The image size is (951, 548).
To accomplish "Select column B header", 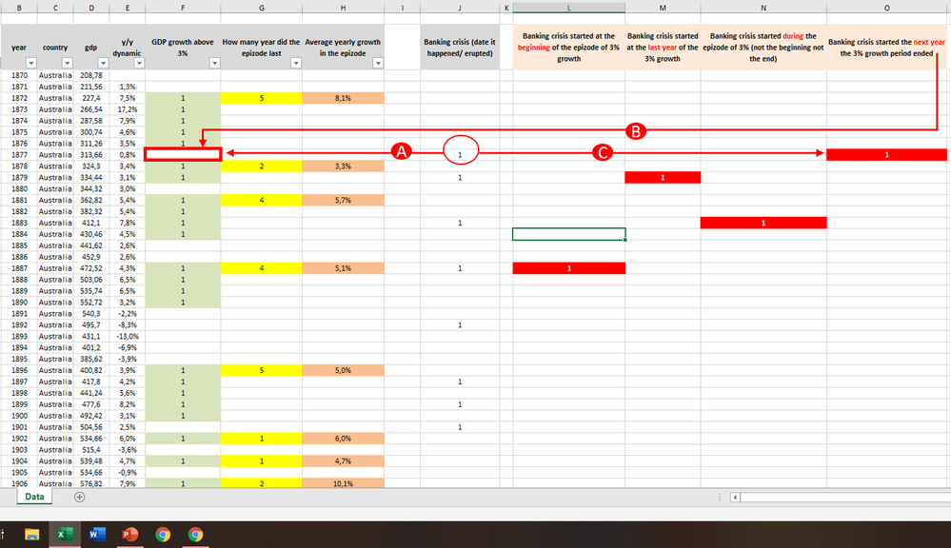I will (19, 8).
